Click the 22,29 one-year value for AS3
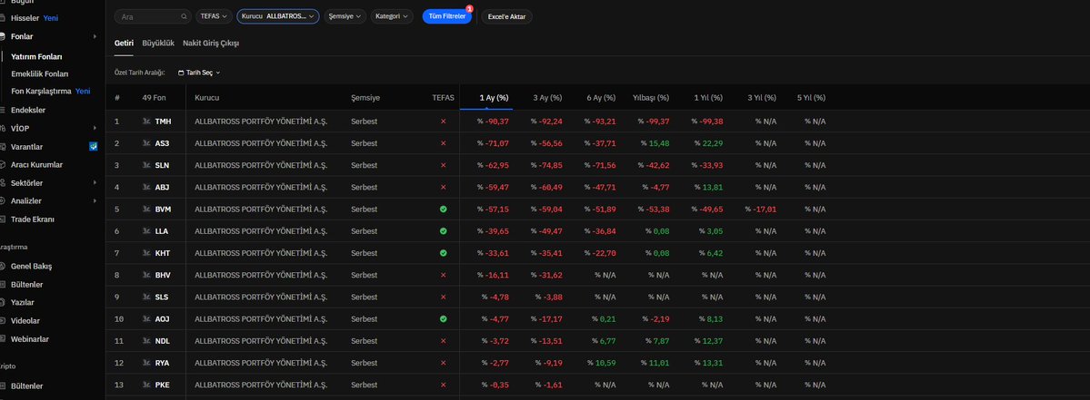This screenshot has height=400, width=1090. [713, 143]
